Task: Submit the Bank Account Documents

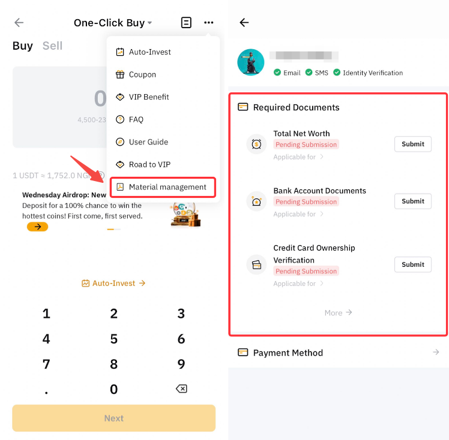Action: click(412, 201)
